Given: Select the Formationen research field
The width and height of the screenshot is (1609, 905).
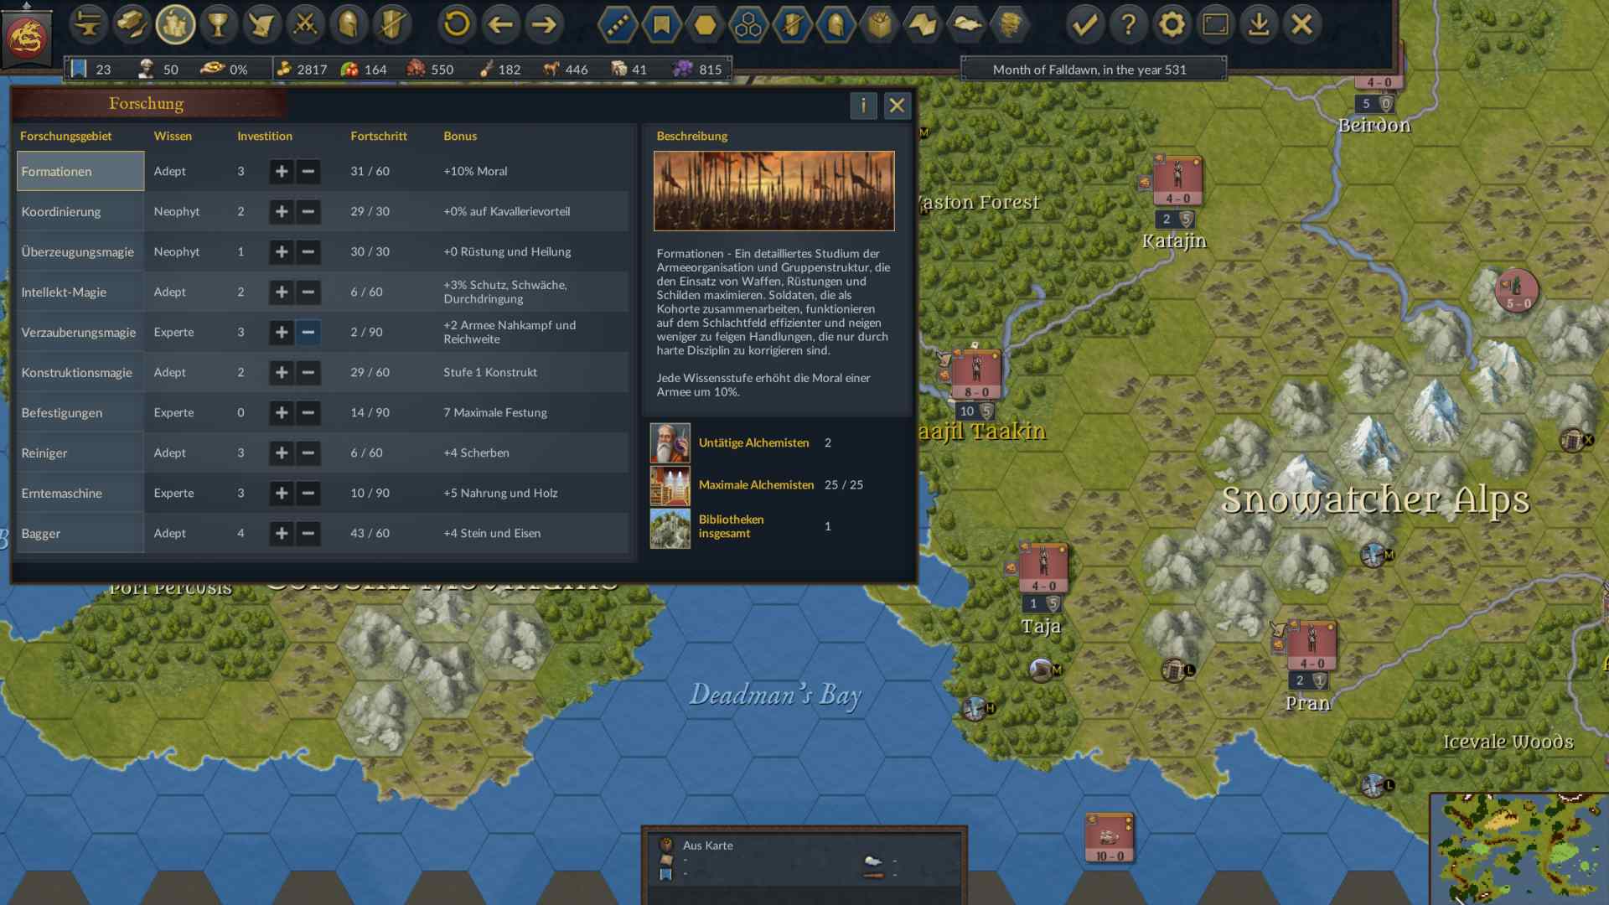Looking at the screenshot, I should (80, 172).
